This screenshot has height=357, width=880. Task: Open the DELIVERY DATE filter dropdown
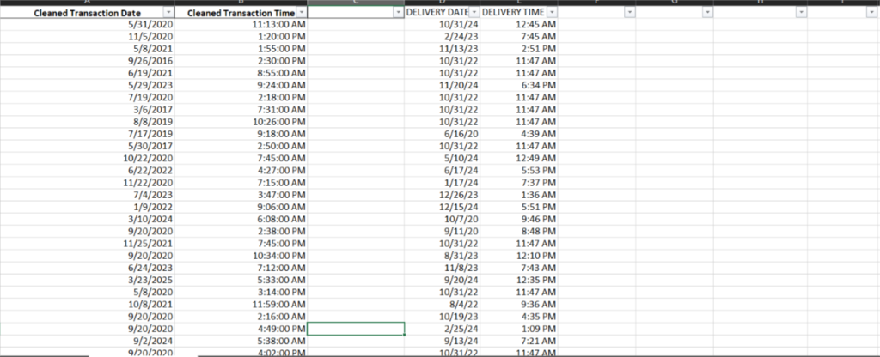[474, 12]
